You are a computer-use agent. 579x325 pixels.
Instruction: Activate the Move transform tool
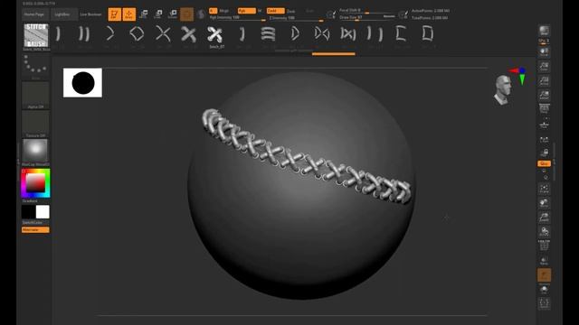coord(143,14)
